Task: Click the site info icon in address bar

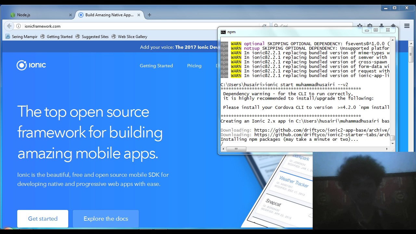Action: (19, 26)
